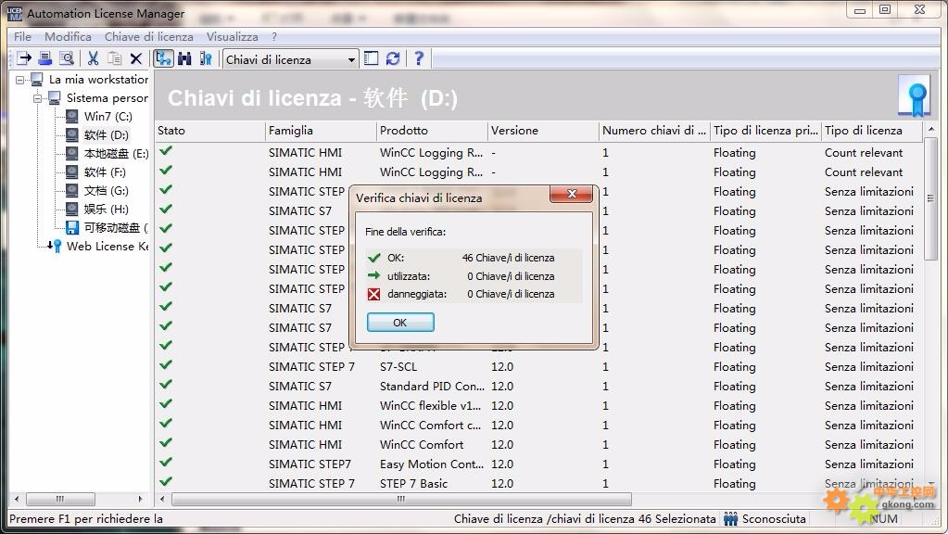Click the license list vertical scrollbar thumb
Image resolution: width=948 pixels, height=534 pixels.
point(931,199)
